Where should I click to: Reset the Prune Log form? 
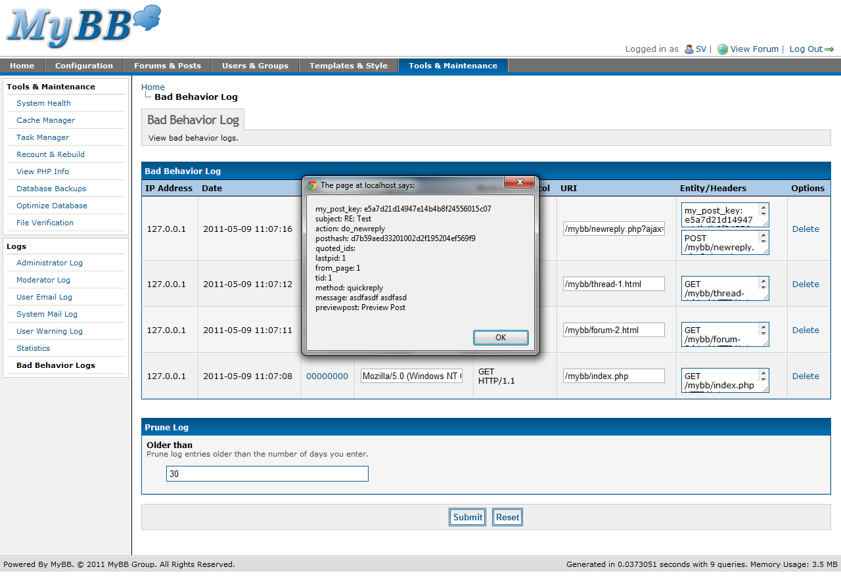507,517
